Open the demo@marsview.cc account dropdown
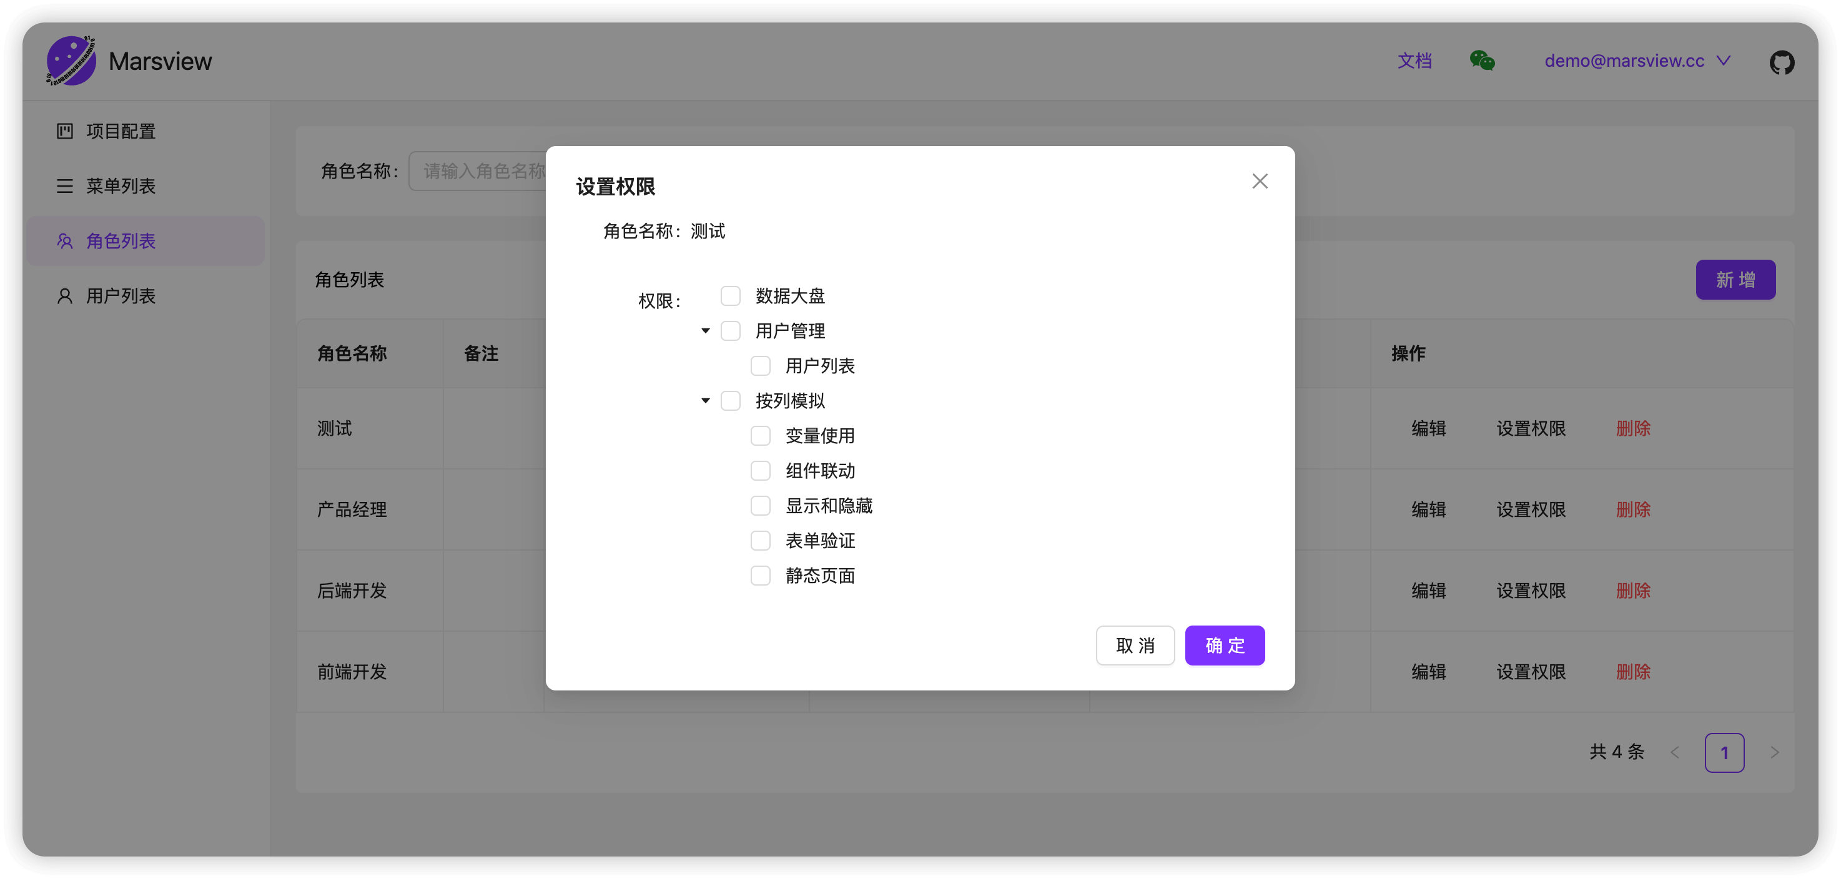 1637,61
